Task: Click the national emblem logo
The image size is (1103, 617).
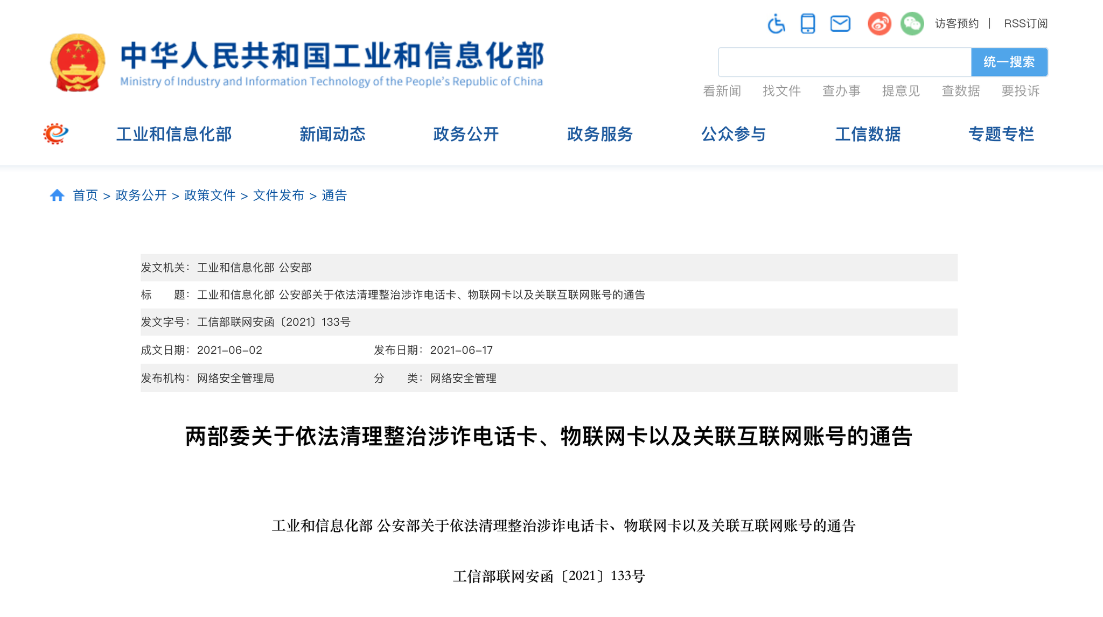Action: click(78, 62)
